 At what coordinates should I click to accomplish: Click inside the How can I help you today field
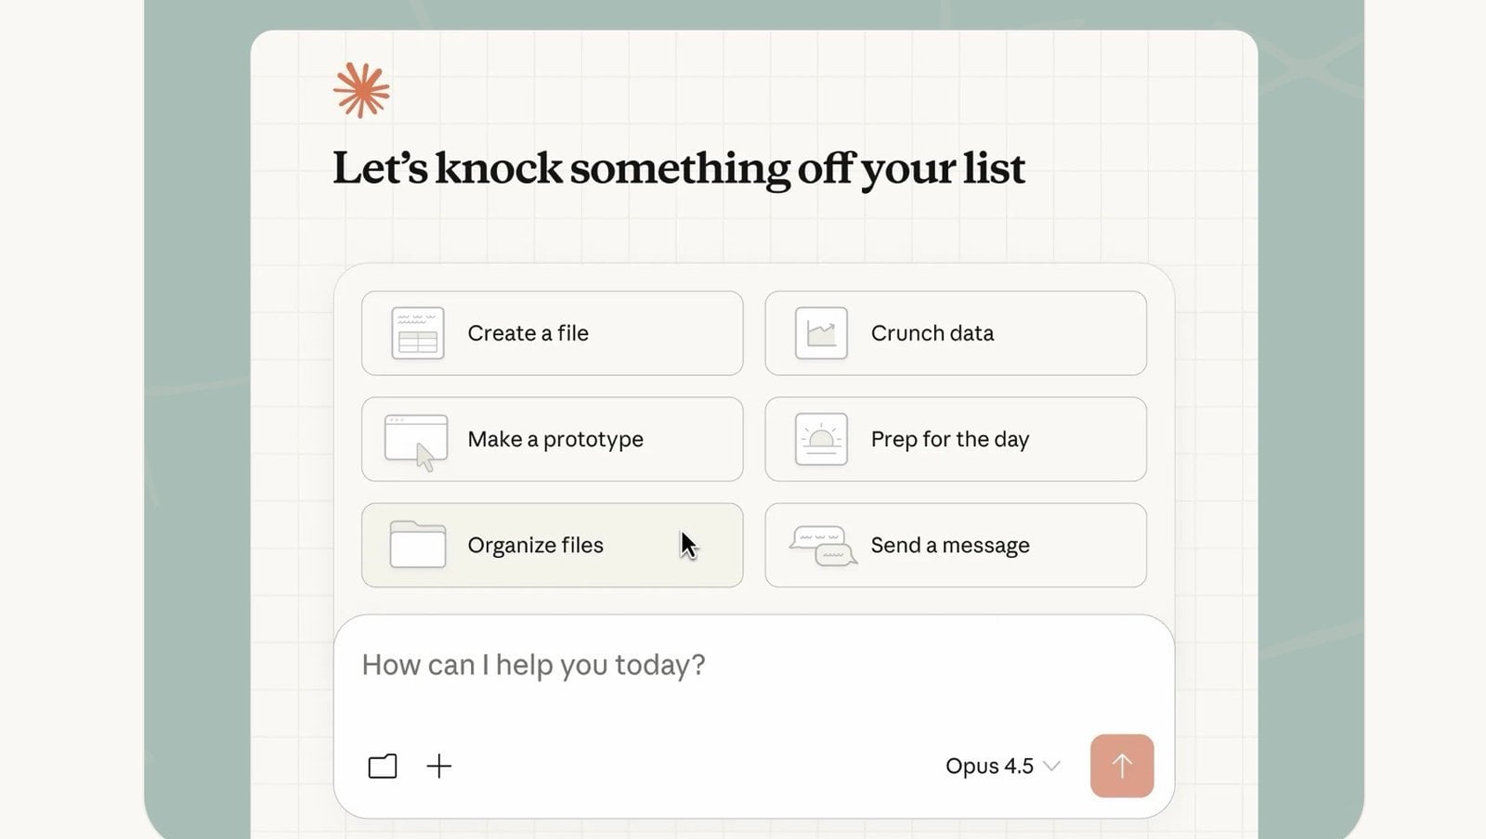pyautogui.click(x=650, y=665)
